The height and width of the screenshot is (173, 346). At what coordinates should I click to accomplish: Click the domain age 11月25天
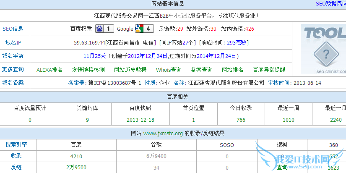pyautogui.click(x=95, y=56)
